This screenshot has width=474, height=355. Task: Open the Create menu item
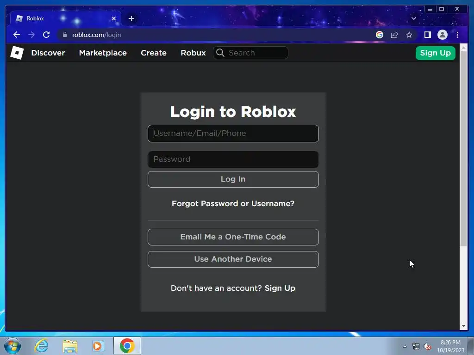[x=154, y=53]
